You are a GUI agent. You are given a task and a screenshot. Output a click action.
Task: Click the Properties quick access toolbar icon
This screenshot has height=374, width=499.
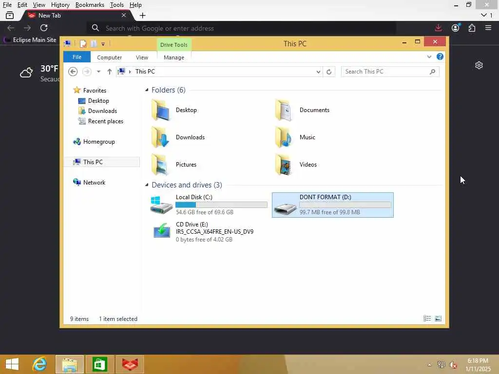point(83,44)
